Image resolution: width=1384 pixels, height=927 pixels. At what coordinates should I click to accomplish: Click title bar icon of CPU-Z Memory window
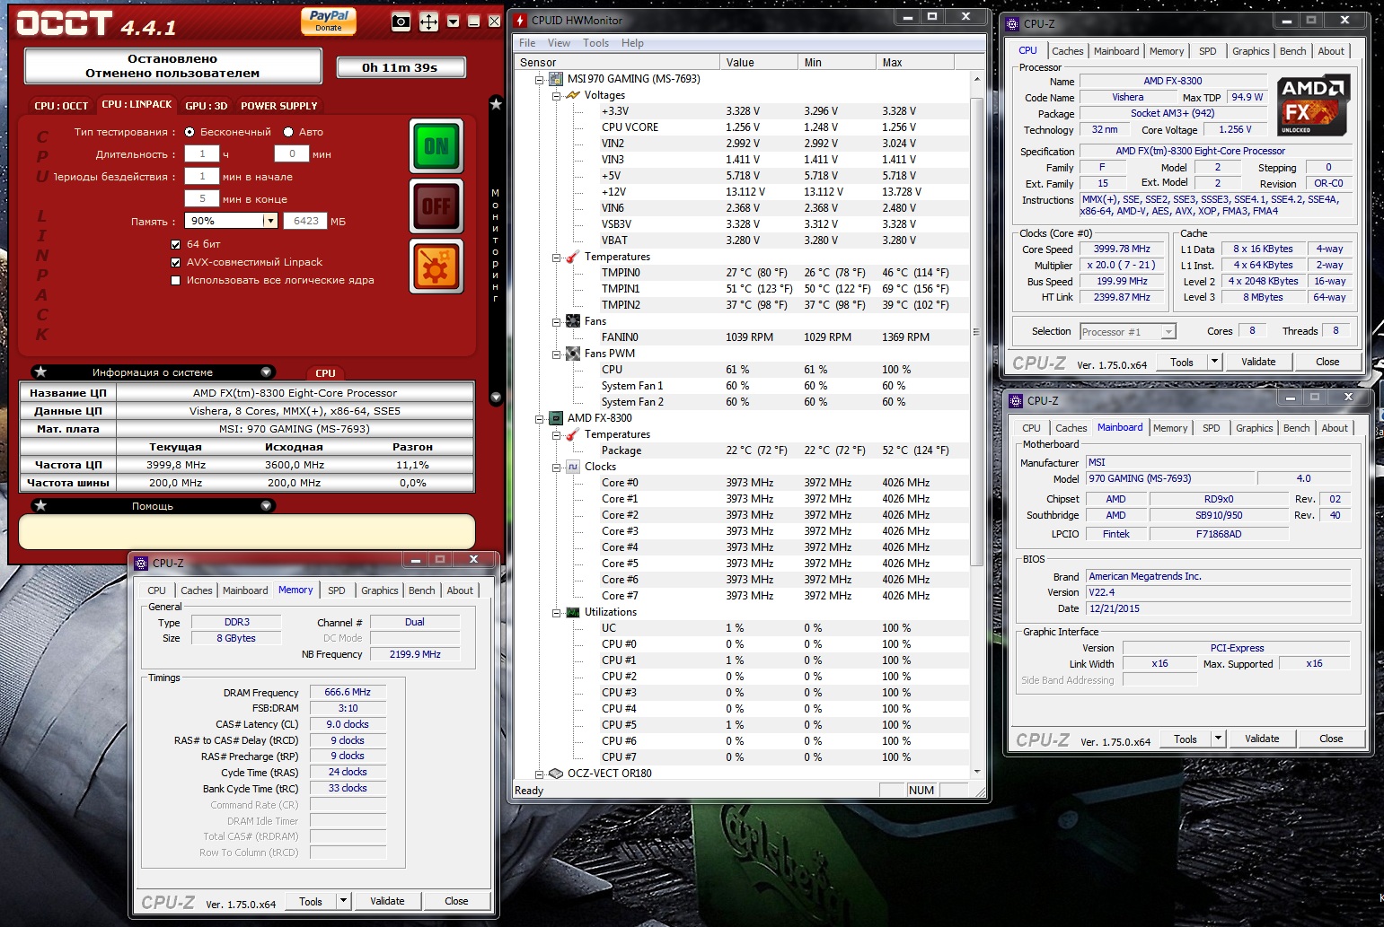[141, 564]
